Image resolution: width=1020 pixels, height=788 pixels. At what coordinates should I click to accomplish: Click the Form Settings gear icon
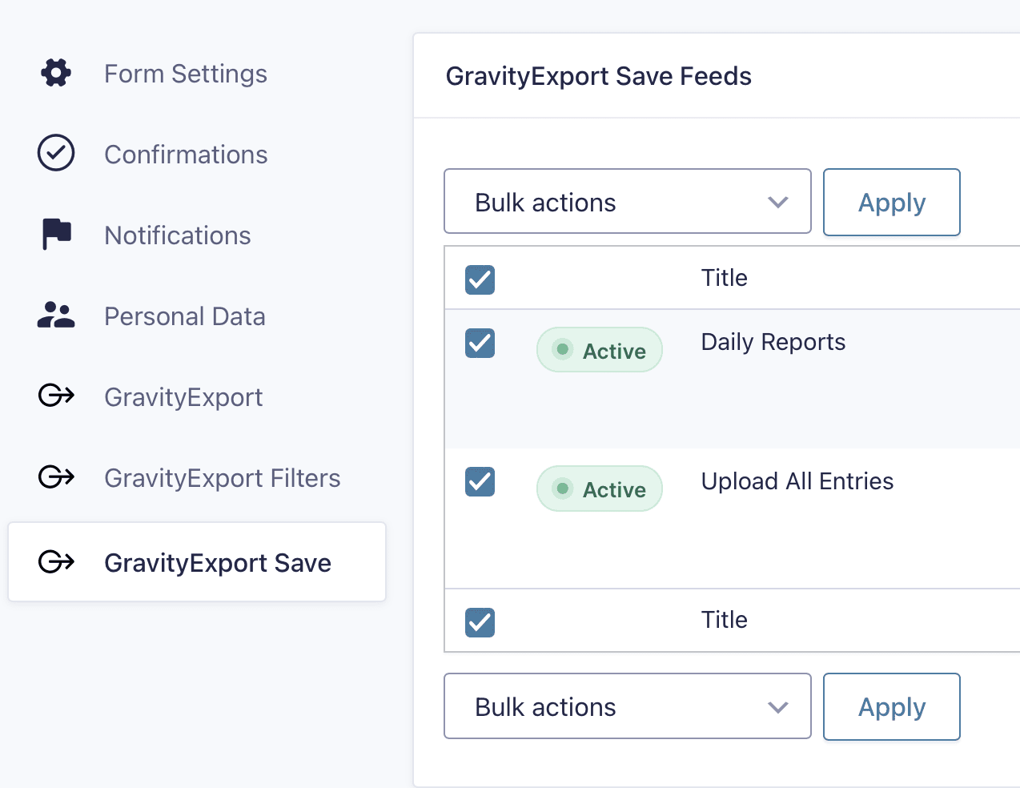click(x=54, y=73)
